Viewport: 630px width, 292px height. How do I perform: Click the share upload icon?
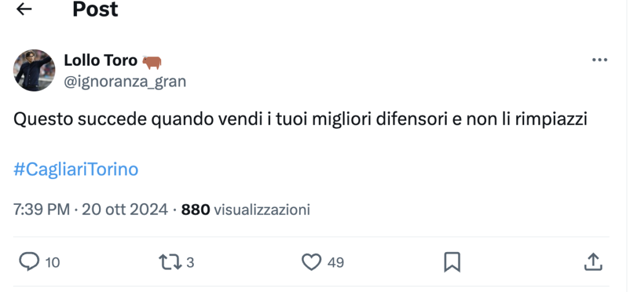[592, 263]
